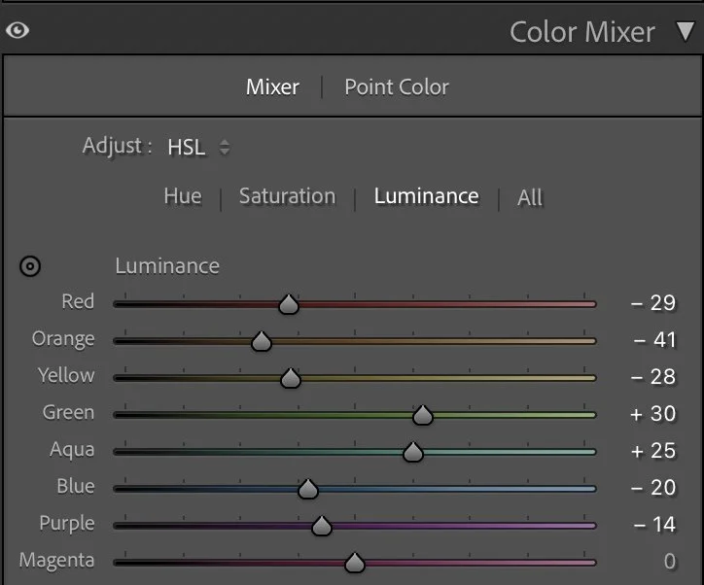Click the Purple luminance slider handle
Viewport: 704px width, 585px height.
click(x=322, y=526)
